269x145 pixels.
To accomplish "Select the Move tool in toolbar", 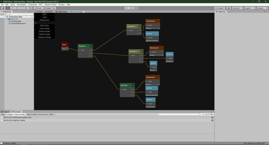I will pyautogui.click(x=8, y=8).
